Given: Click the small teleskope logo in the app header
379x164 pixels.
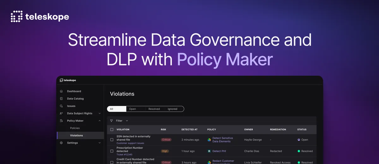Looking at the screenshot, I should click(x=68, y=80).
